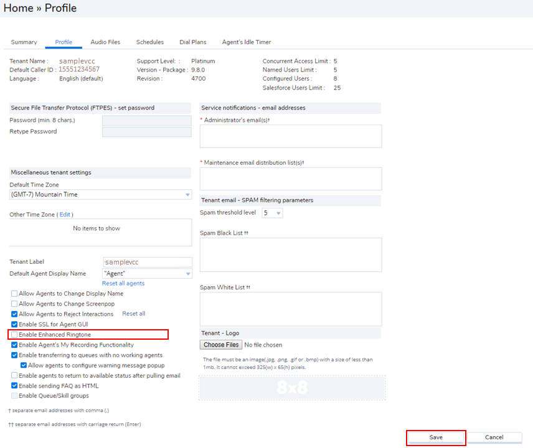The image size is (533, 448).
Task: Check Allow Agents to Change Display Name
Action: click(14, 294)
